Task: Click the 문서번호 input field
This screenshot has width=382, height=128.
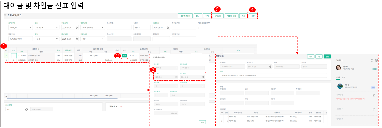Action: point(119,28)
